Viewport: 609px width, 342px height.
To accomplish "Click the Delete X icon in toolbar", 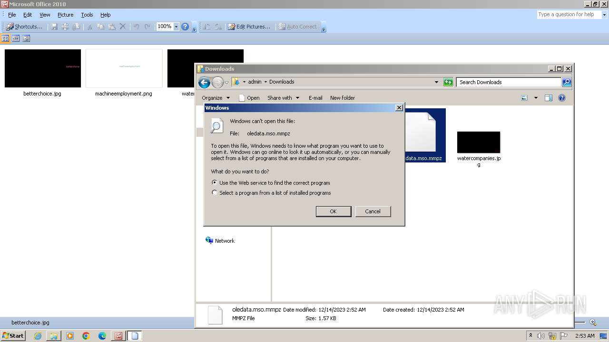I will 123,27.
